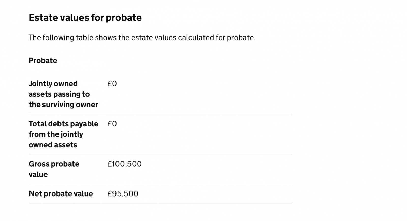
Task: Click the divider line below the total debts row
Action: (160, 154)
